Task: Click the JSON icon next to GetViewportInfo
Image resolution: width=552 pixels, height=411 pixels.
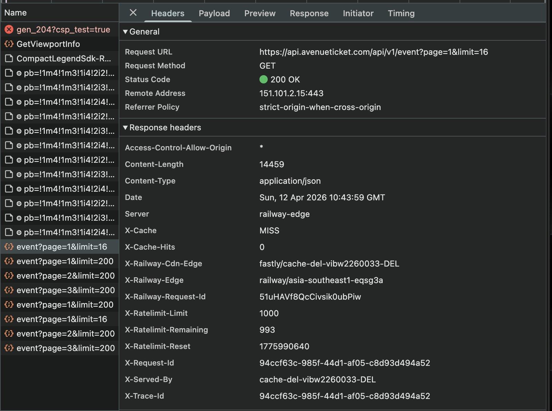Action: tap(9, 44)
